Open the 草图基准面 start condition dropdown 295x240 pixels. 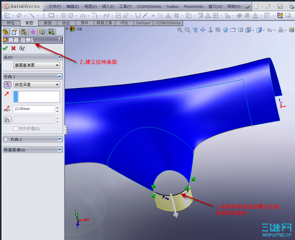[x=37, y=65]
